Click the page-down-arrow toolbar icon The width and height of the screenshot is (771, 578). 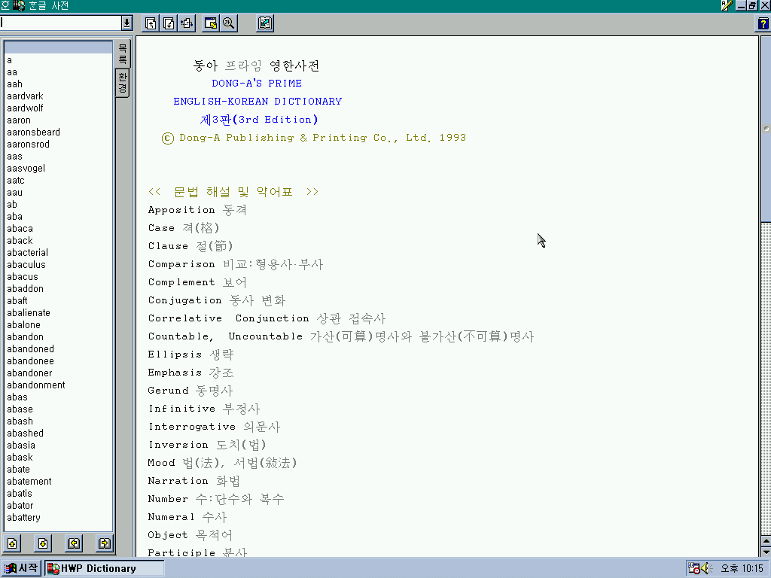click(x=169, y=23)
